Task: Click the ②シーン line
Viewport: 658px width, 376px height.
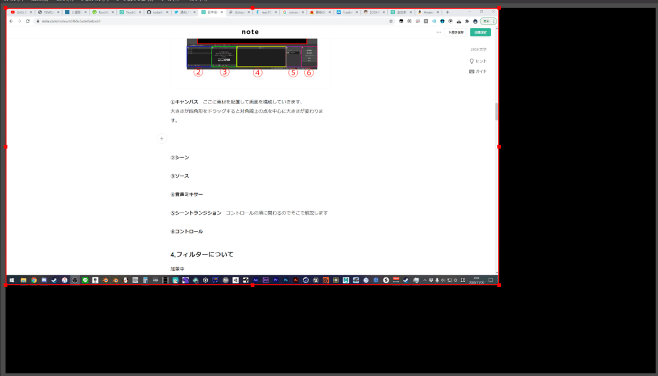Action: tap(180, 157)
